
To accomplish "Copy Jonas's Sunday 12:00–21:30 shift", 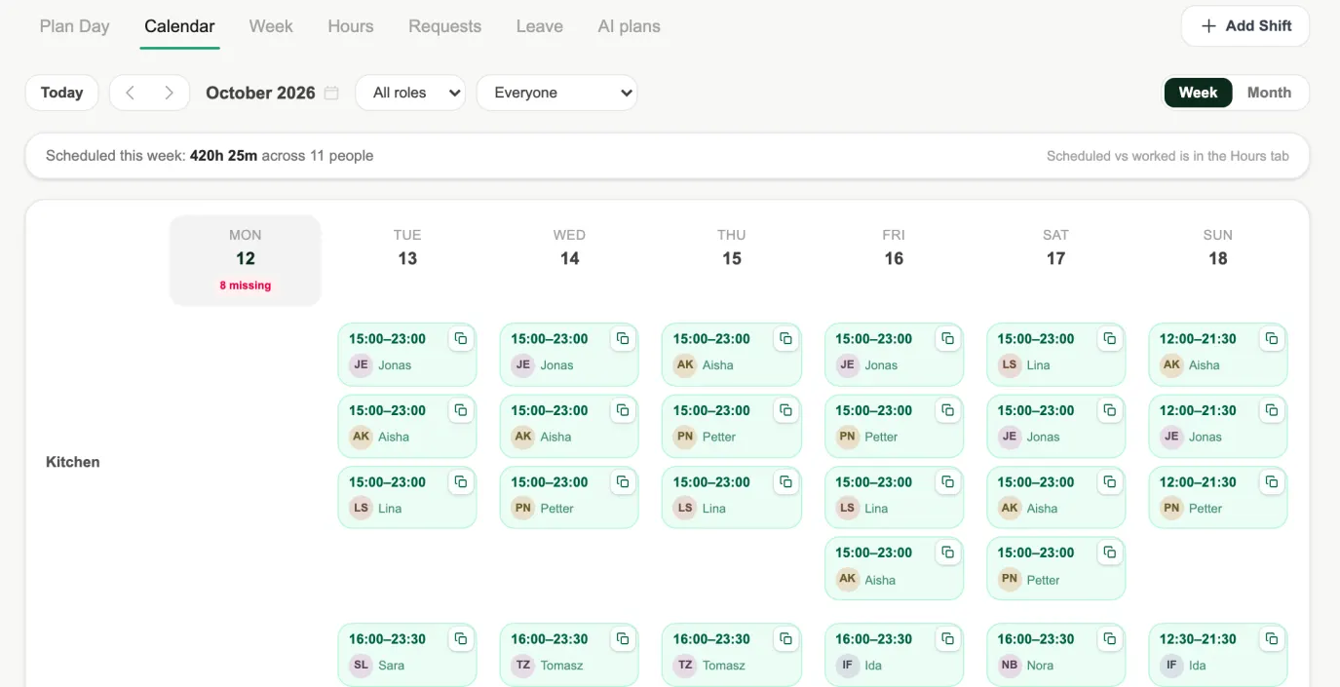I will tap(1272, 410).
